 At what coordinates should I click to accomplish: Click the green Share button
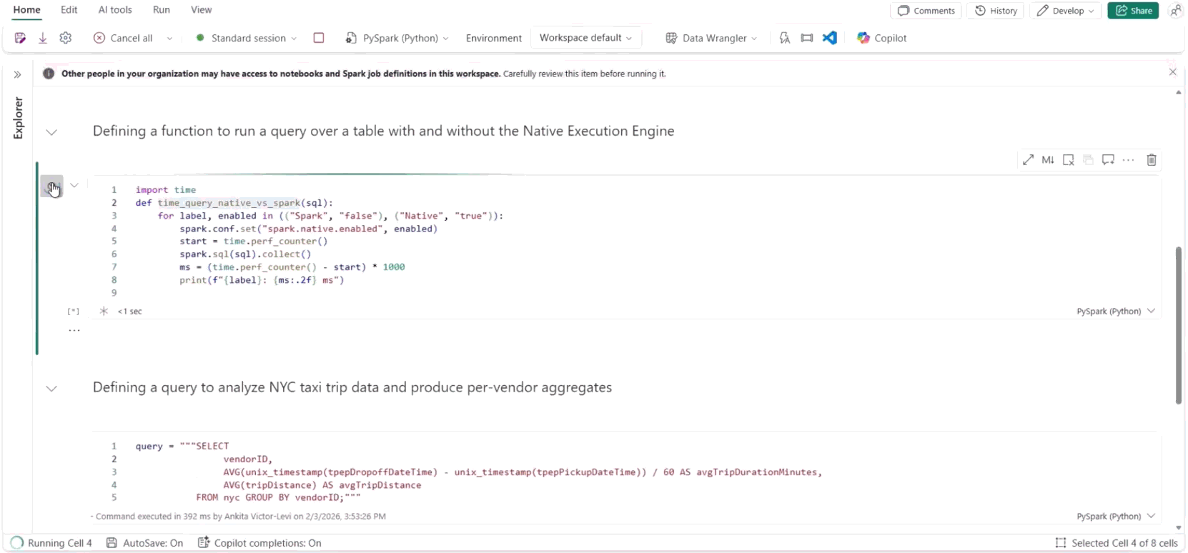(1133, 11)
